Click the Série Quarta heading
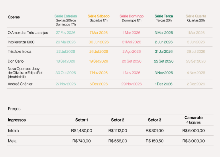Screen dimensions: 220x157 coord(196,16)
